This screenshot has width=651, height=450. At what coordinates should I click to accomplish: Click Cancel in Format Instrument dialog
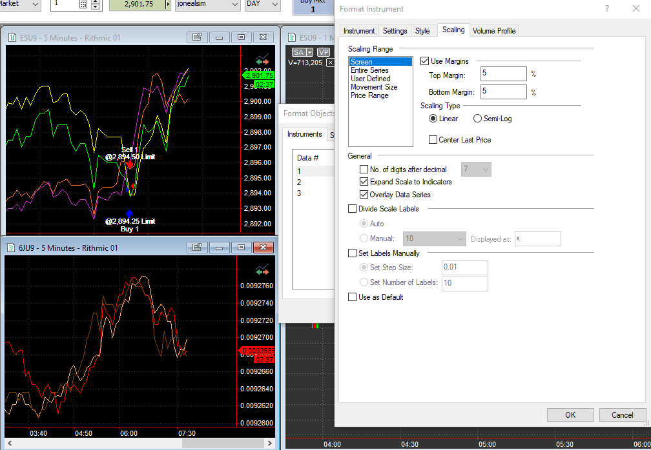(x=623, y=415)
